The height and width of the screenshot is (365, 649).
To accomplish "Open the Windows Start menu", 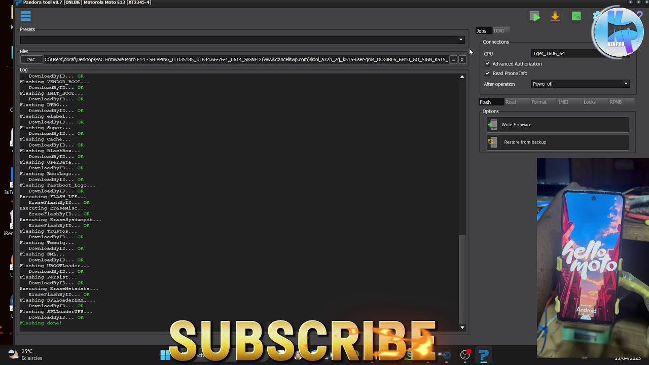I will (x=166, y=355).
